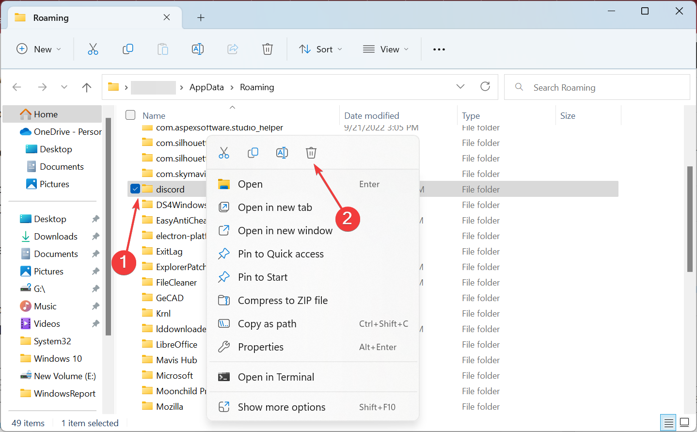
Task: Click the Cut scissors icon in the context menu
Action: click(224, 153)
